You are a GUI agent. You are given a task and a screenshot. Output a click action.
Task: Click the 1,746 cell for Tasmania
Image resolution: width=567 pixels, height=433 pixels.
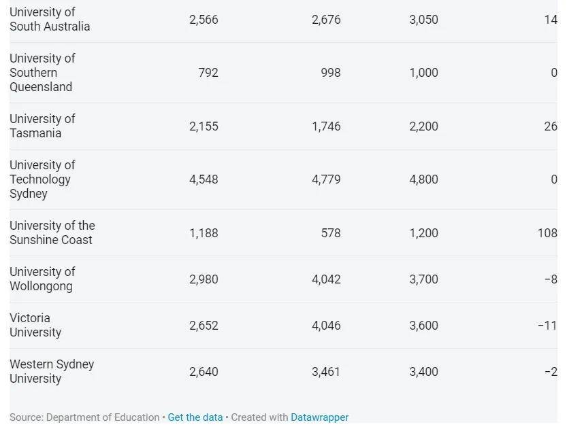326,126
